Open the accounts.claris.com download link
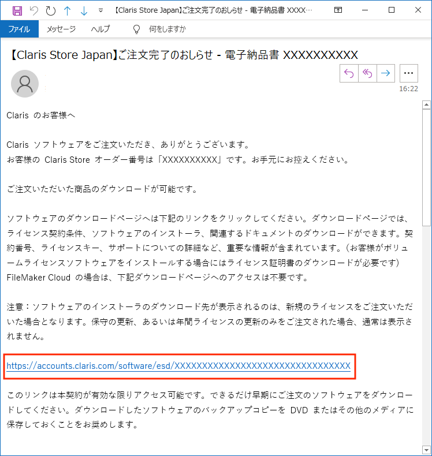Screen dimensions: 432x456 178,366
